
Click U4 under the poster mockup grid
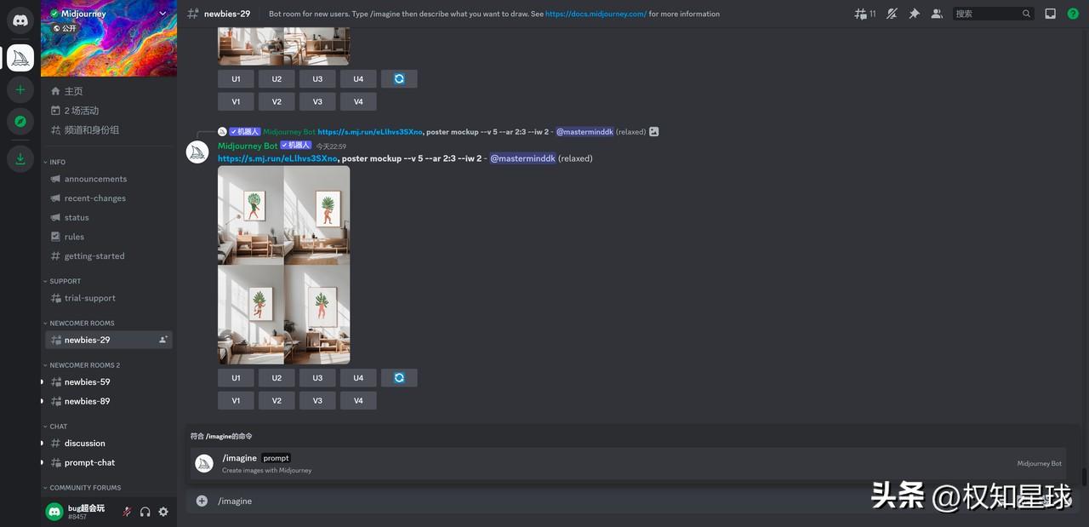pos(358,377)
